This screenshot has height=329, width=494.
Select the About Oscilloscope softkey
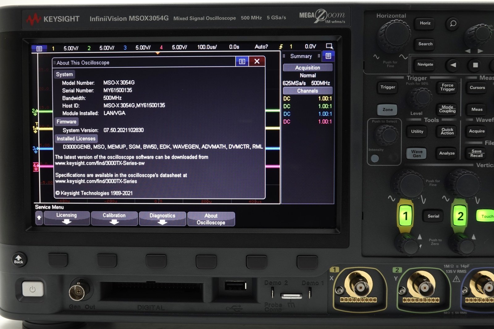point(211,219)
